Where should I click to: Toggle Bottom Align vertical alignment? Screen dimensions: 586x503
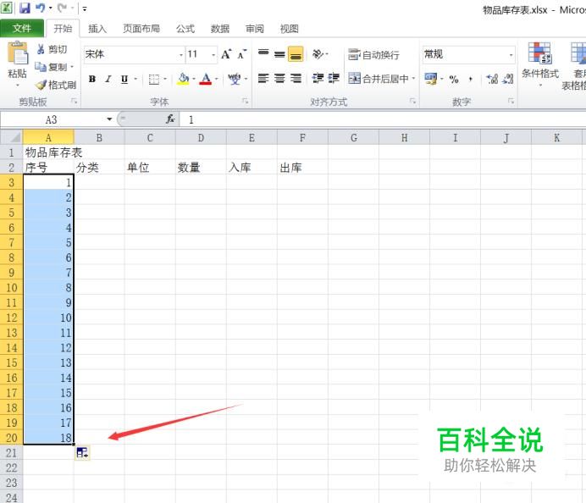[x=296, y=54]
